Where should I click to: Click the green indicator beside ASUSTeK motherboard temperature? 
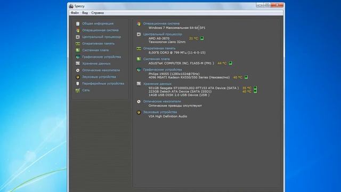230,63
